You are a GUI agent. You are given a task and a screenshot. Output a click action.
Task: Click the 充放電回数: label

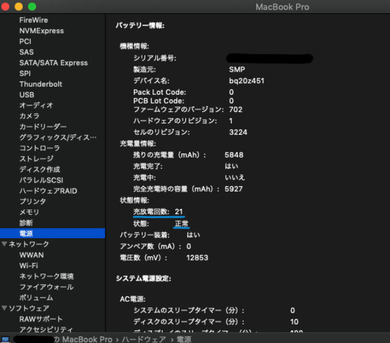pos(151,212)
